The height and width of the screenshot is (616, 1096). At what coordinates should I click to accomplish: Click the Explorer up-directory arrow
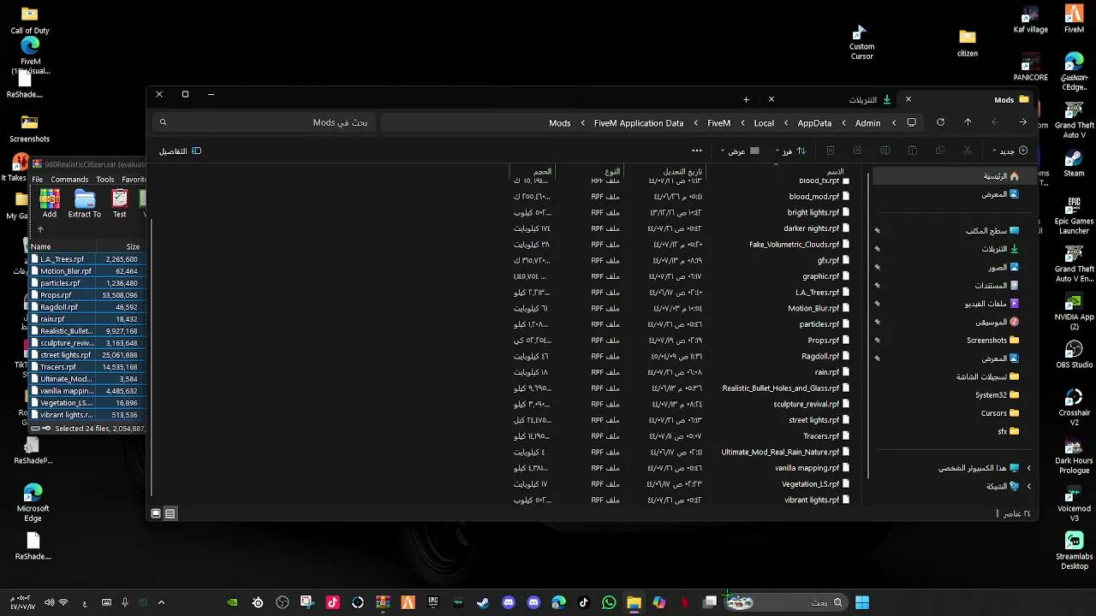point(968,123)
